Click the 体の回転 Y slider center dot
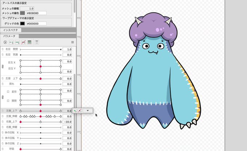The image size is (247, 151). click(41, 138)
